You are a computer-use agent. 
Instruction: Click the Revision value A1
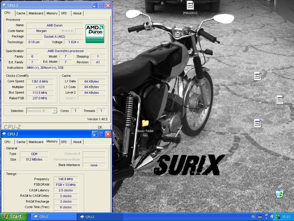pyautogui.click(x=98, y=62)
